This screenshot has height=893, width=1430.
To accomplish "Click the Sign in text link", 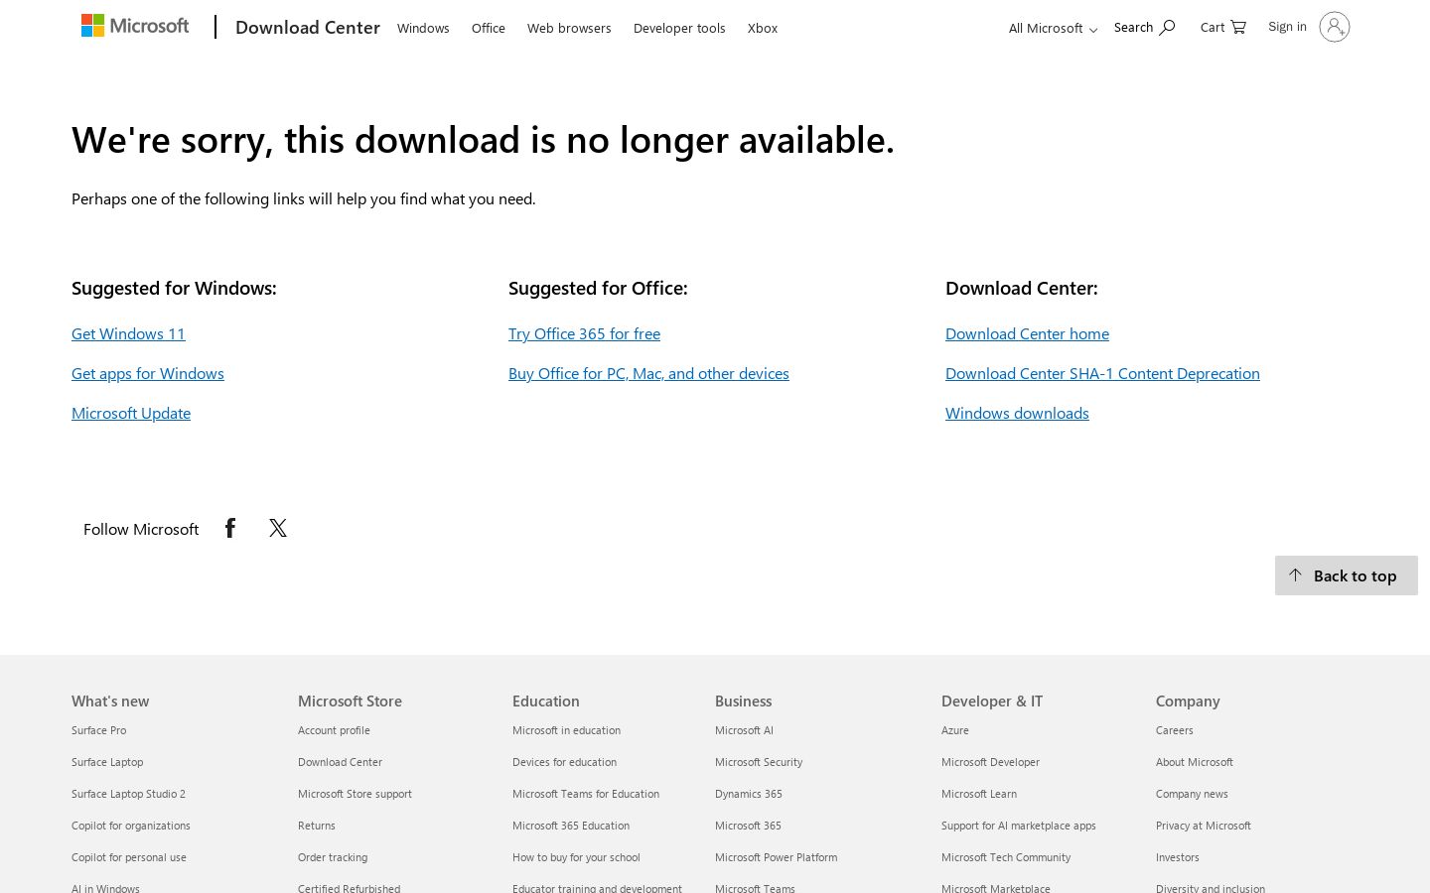I will point(1287,27).
